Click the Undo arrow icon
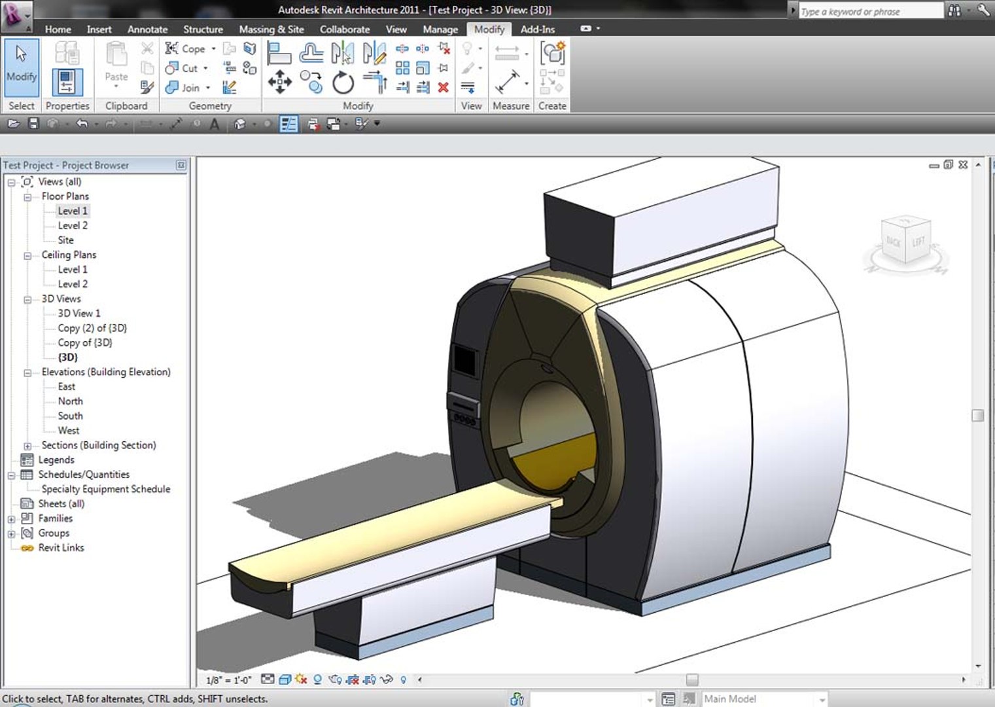Viewport: 995px width, 707px height. pos(82,123)
